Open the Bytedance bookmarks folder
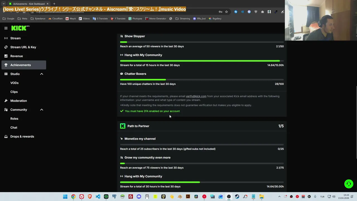357x201 pixels. point(38,19)
